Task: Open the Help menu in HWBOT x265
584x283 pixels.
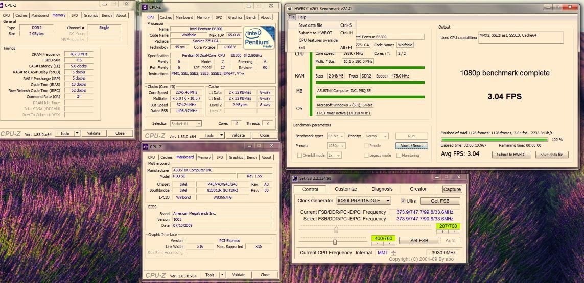Action: pos(302,17)
